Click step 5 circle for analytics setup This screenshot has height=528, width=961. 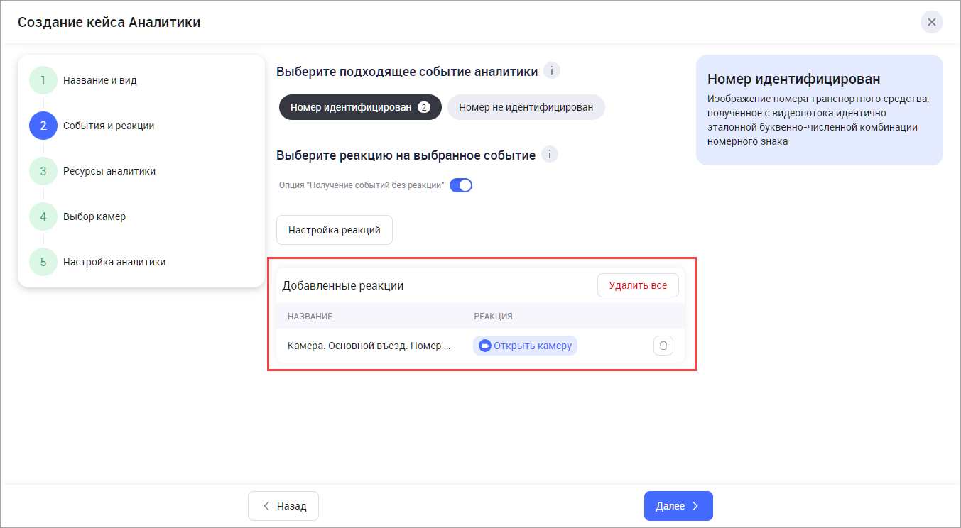click(x=43, y=262)
